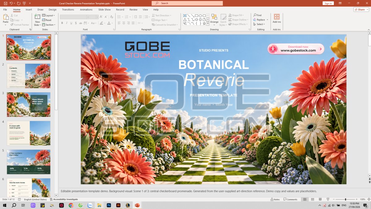This screenshot has width=371, height=209.
Task: Fit slide to current window
Action: click(x=369, y=199)
